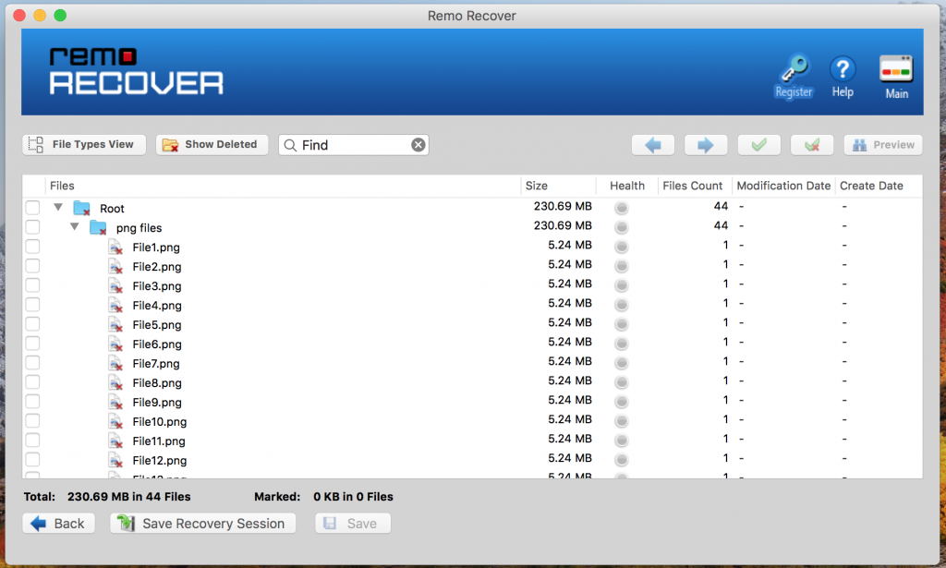Click File3.png file icon

tap(115, 285)
